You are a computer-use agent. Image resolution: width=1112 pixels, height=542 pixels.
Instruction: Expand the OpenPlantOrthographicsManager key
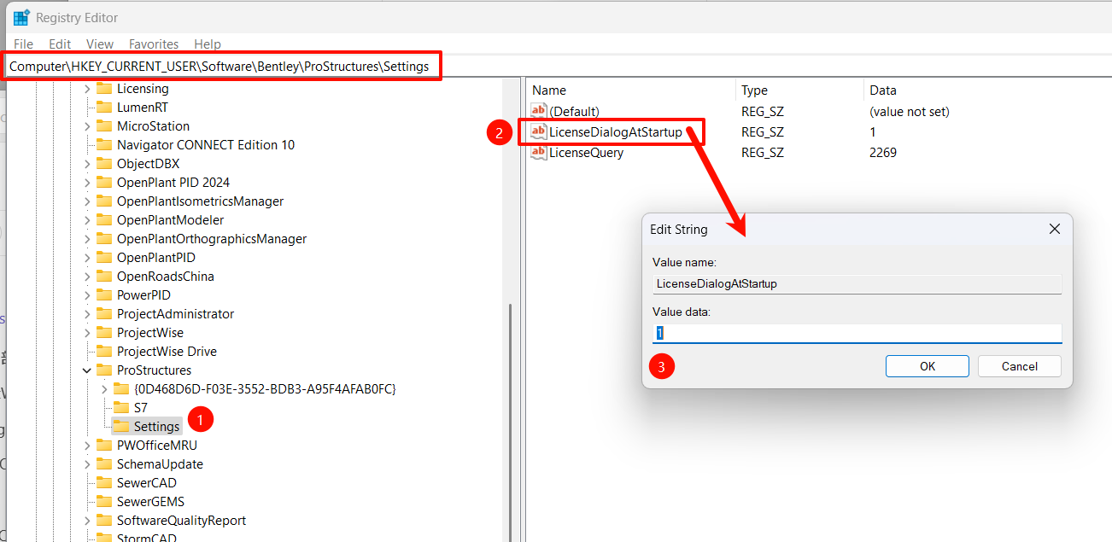87,239
